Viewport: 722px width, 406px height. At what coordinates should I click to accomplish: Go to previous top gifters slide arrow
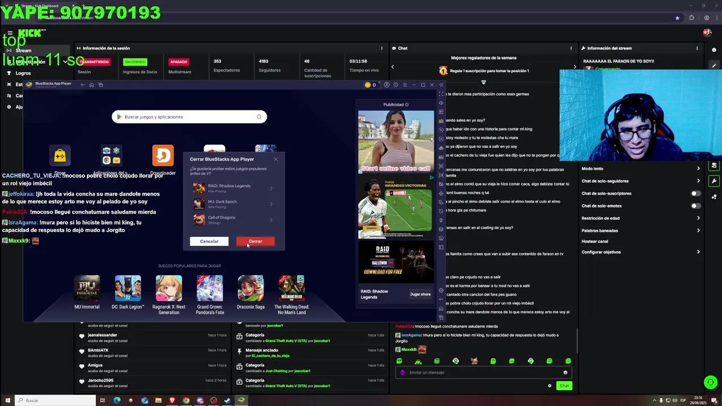point(393,67)
